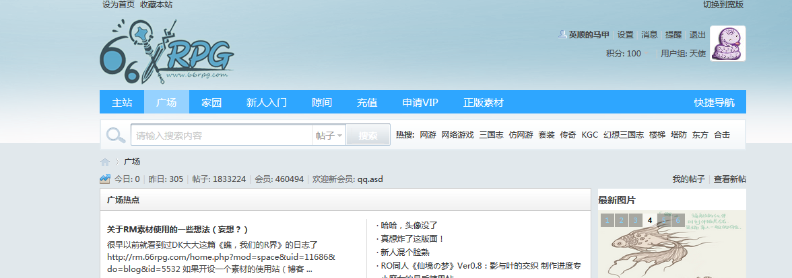792x278 pixels.
Task: Open the 隙间 navigation tab
Action: (x=322, y=102)
